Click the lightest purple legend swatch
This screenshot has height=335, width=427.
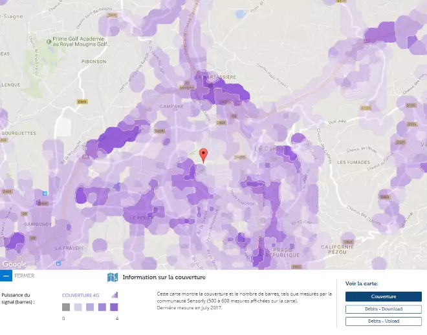78,307
